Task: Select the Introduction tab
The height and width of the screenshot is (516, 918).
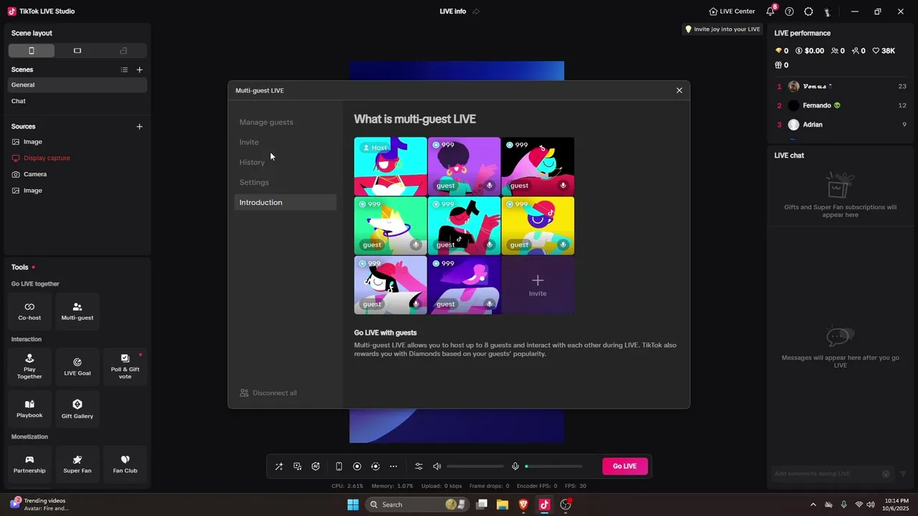Action: [x=285, y=202]
